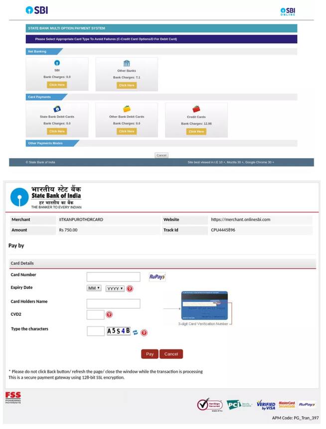The image size is (326, 429).
Task: Click Bank Charges 12.98 under Credit Cards
Action: pyautogui.click(x=196, y=124)
